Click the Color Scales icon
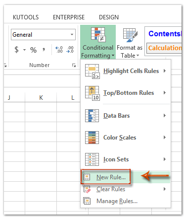The image size is (186, 218). tap(92, 138)
